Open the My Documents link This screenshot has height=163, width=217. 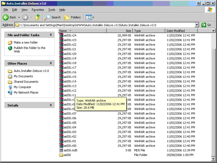click(23, 76)
